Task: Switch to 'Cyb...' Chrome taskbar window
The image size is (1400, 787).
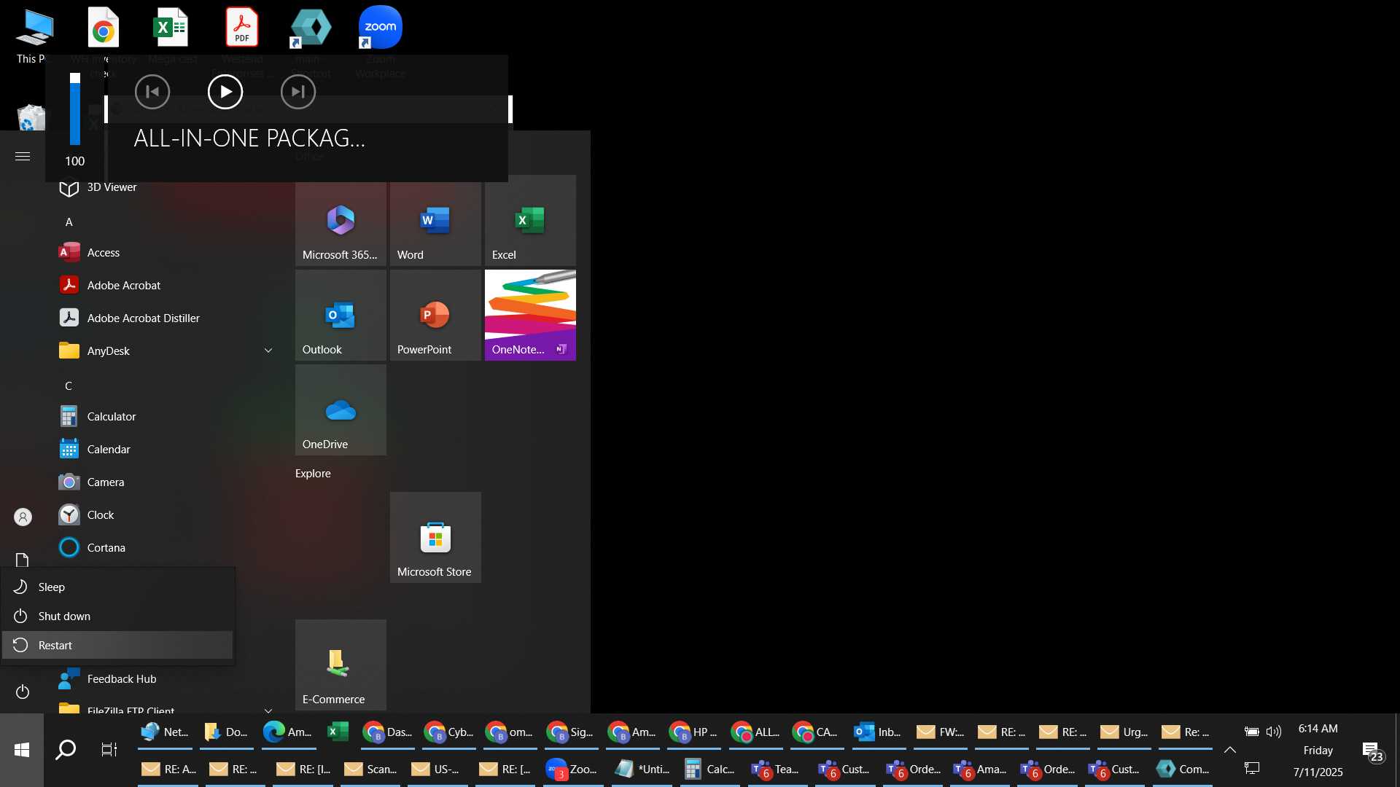Action: click(449, 732)
